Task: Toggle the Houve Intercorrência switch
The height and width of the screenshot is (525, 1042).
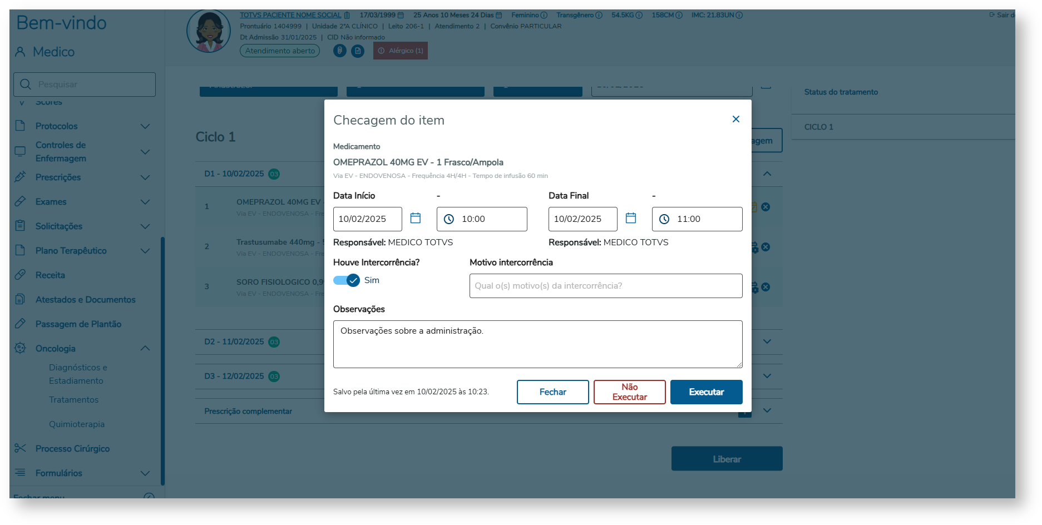Action: (x=347, y=280)
